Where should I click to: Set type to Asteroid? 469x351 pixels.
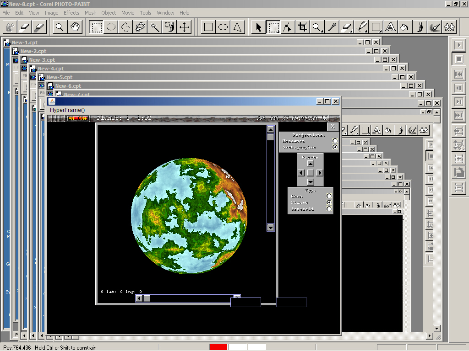point(329,209)
